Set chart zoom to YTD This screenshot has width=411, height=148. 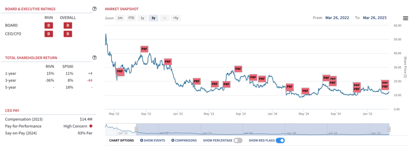131,18
